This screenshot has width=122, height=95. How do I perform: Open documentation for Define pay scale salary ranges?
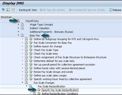(27, 76)
